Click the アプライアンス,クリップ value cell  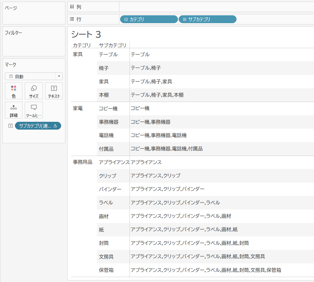pos(156,176)
